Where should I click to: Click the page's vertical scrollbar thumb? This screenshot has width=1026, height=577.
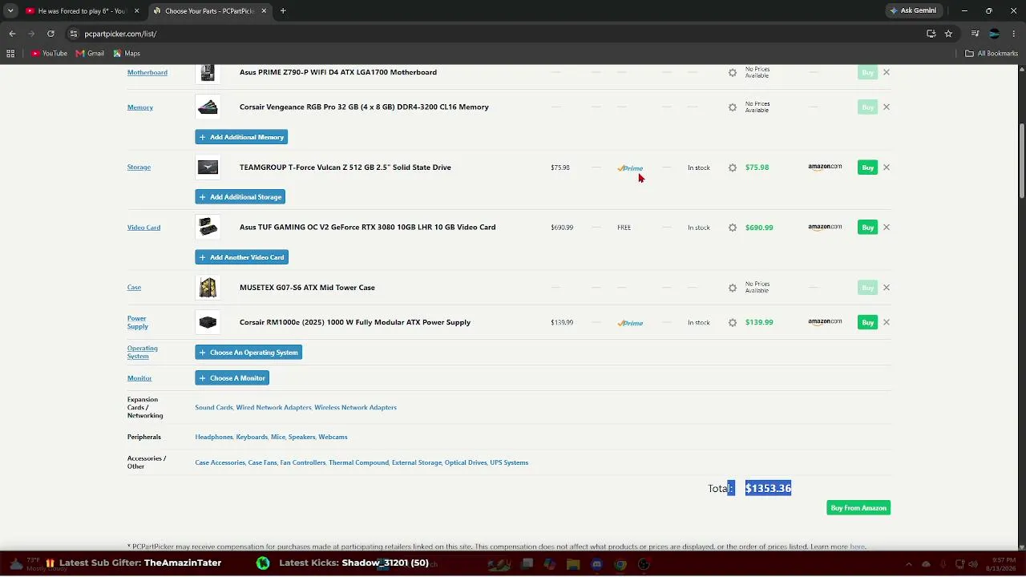(1021, 159)
